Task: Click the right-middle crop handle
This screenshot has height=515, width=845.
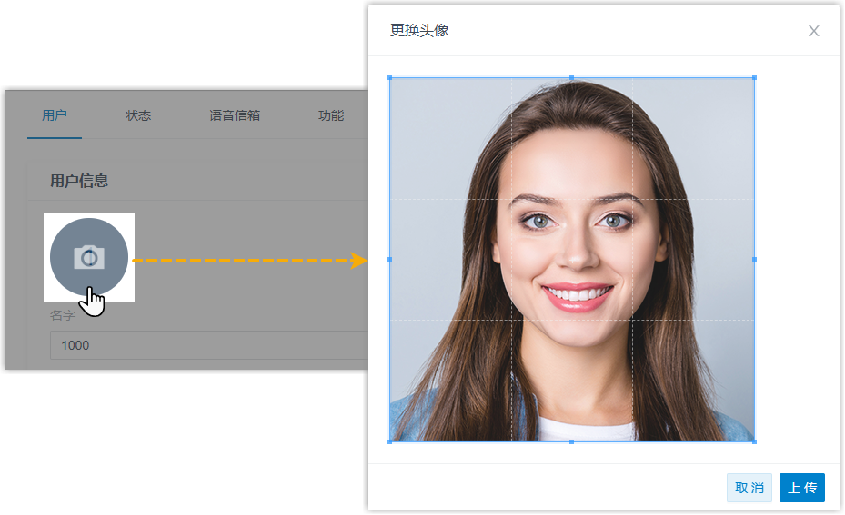Action: [754, 259]
